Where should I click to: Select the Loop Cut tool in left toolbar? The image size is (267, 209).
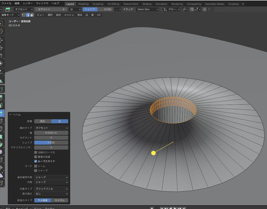coord(2,121)
